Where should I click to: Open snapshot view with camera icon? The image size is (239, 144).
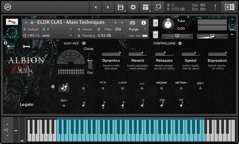tap(132, 23)
